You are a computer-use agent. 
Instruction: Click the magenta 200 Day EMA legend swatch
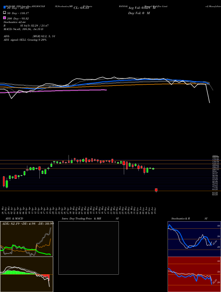click(4, 18)
